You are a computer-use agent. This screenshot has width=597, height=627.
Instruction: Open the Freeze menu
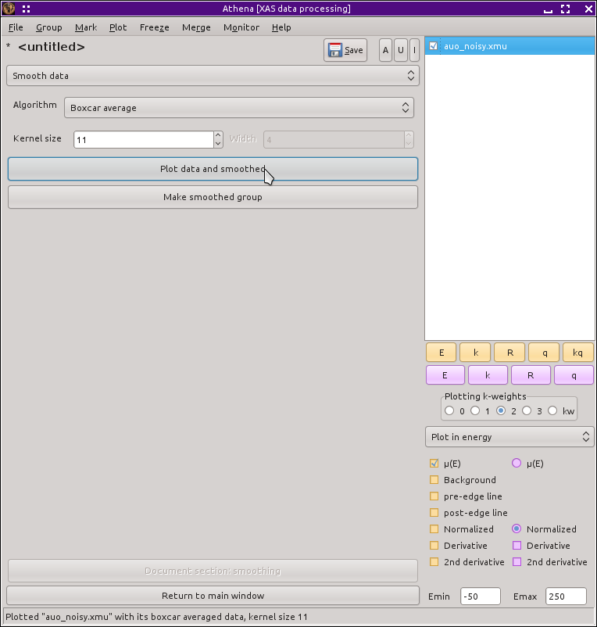tap(154, 27)
